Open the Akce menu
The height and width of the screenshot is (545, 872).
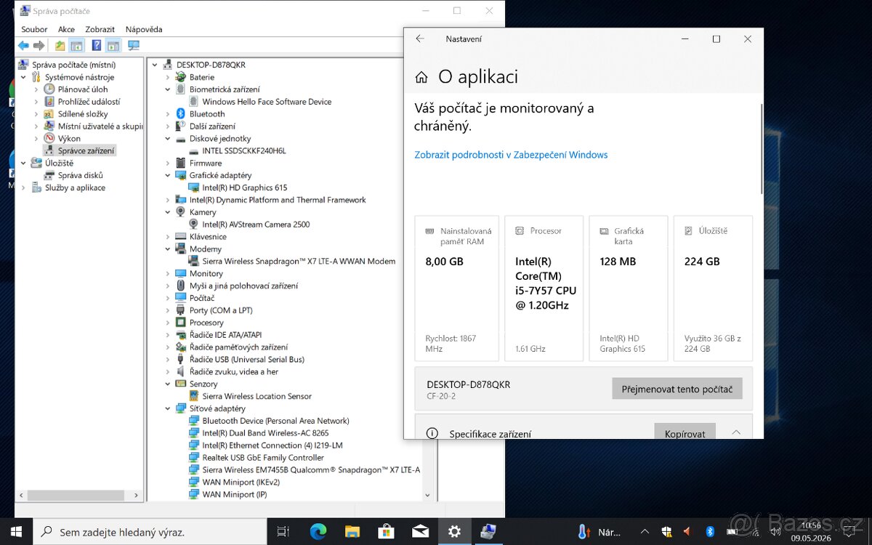(66, 29)
